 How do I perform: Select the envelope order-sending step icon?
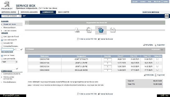tap(113, 30)
